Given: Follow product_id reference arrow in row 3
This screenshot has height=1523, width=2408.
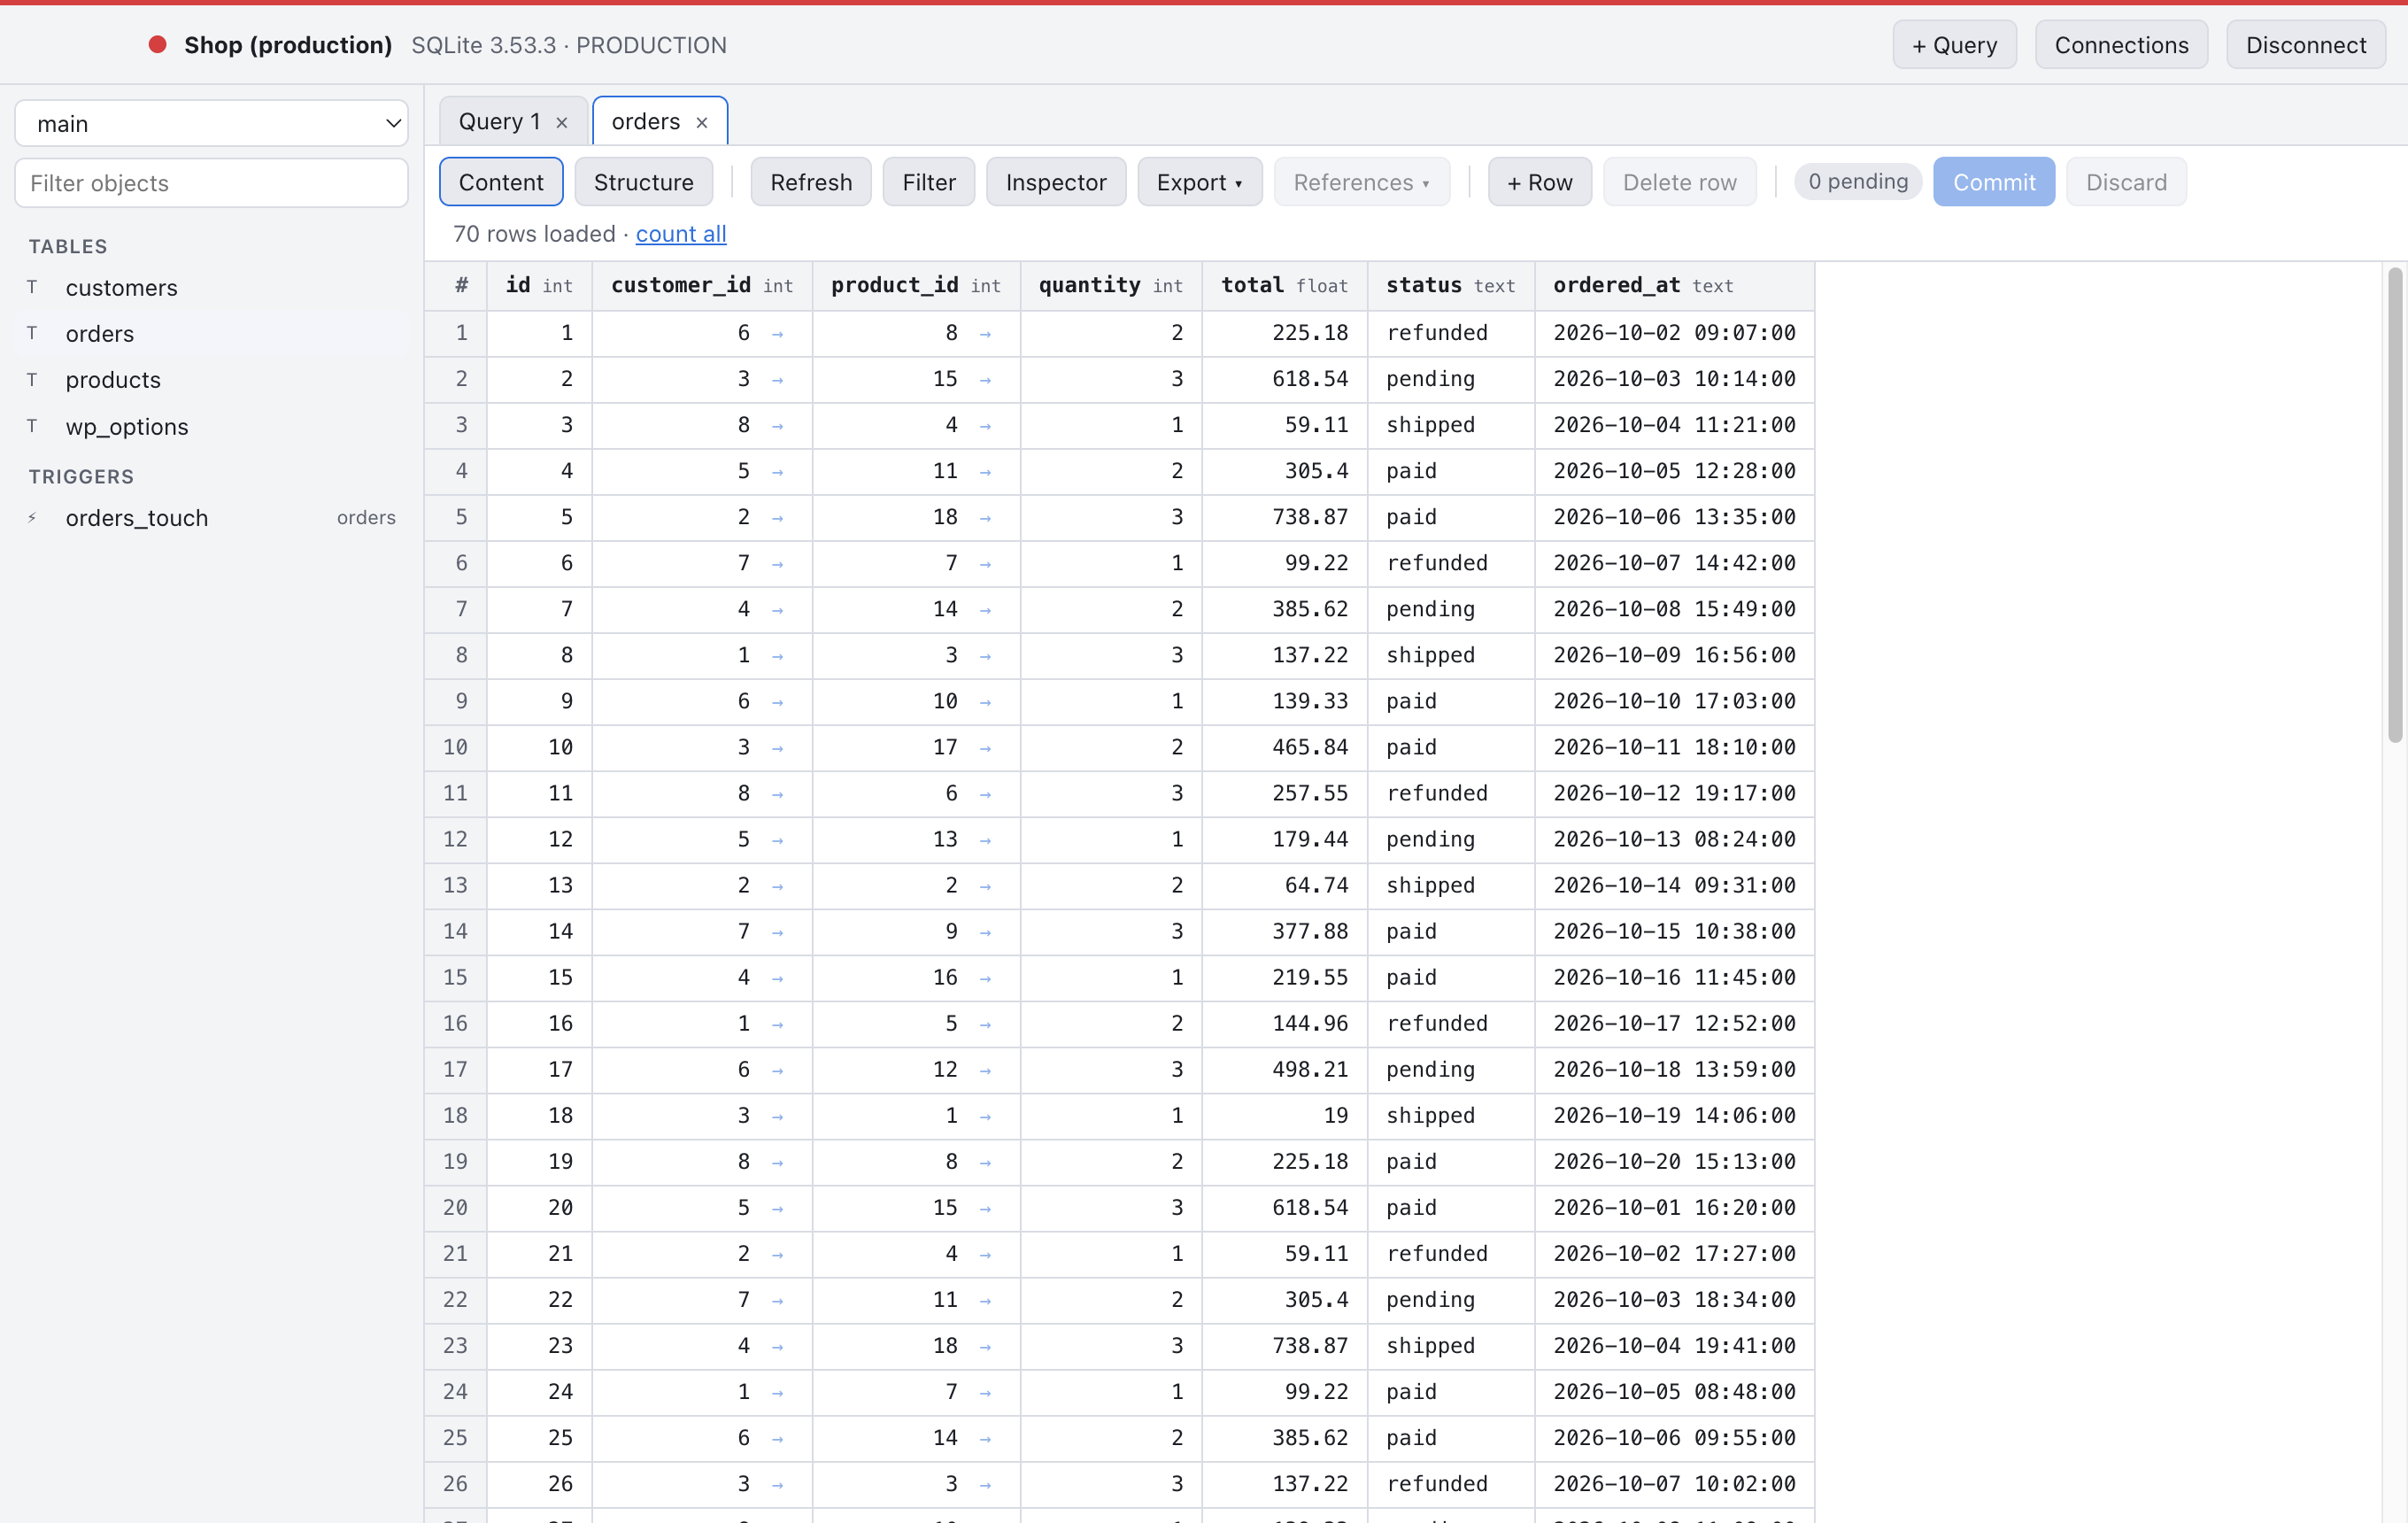Looking at the screenshot, I should [986, 426].
